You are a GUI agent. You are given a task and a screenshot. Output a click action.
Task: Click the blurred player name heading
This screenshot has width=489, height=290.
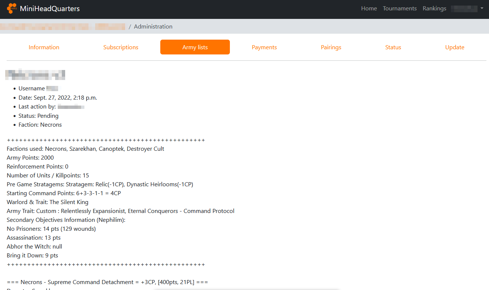(x=36, y=74)
